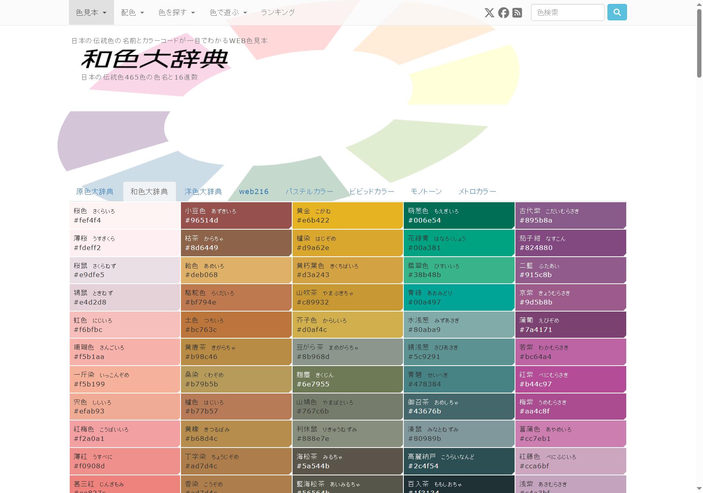Screen dimensions: 703x493
Task: Open the 鴇鼠 #e4d2d8 color
Action: pos(125,297)
